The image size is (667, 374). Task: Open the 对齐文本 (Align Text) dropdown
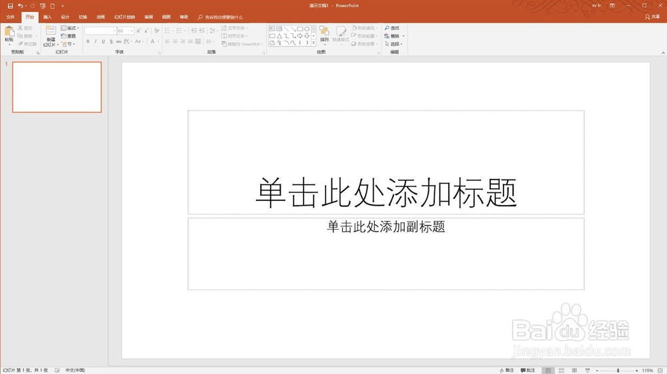click(234, 36)
